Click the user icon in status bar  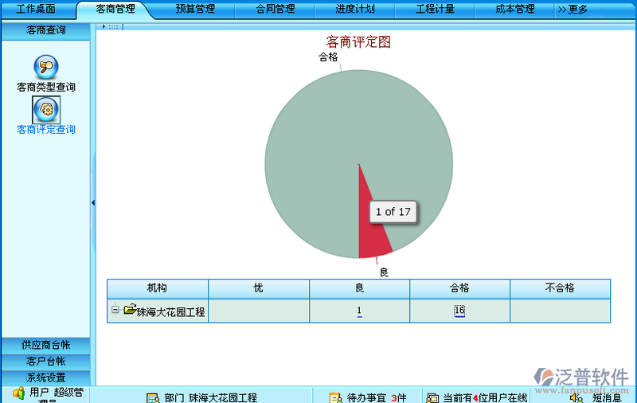click(18, 393)
